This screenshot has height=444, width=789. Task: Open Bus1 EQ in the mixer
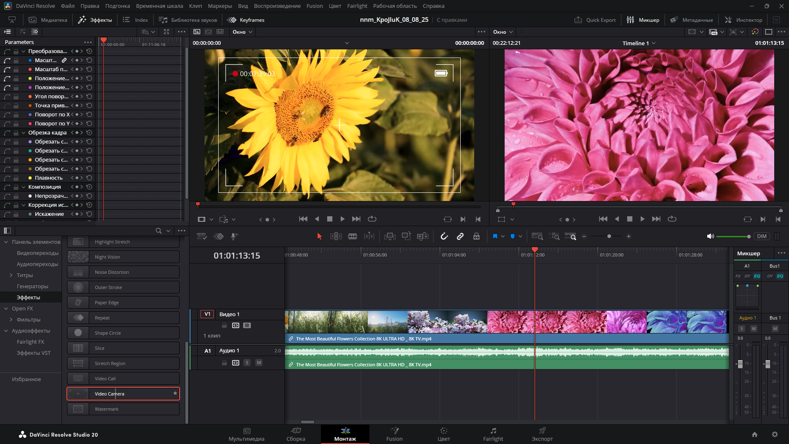tap(780, 276)
